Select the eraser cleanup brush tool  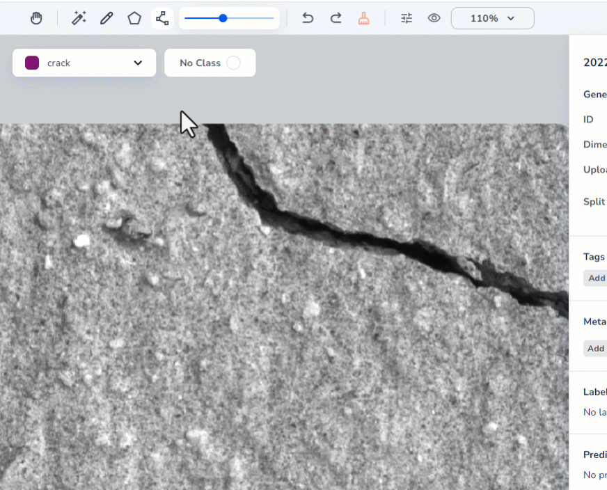(363, 18)
